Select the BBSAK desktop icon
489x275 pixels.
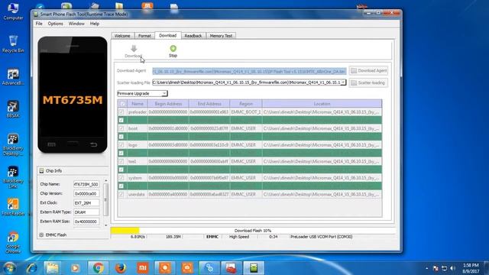point(13,109)
